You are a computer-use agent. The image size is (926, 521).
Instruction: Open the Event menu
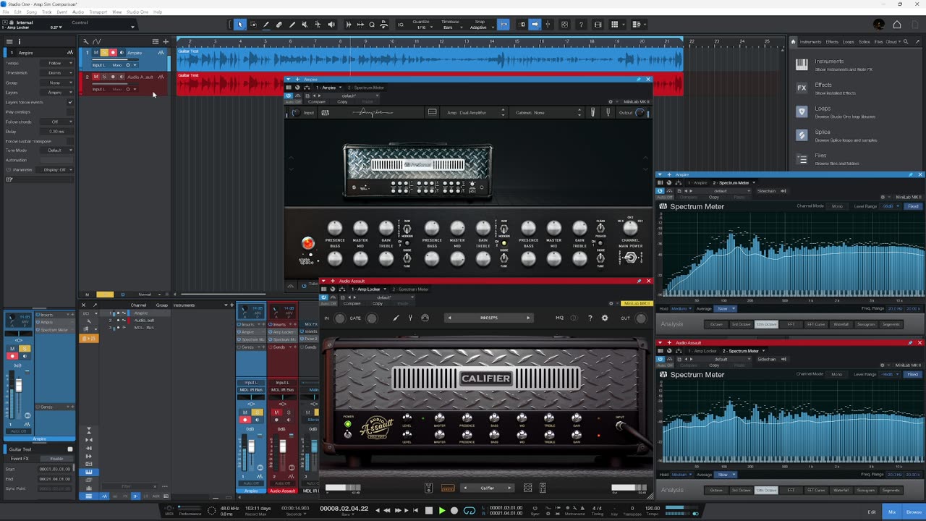click(62, 12)
